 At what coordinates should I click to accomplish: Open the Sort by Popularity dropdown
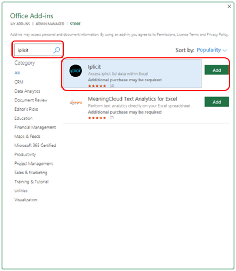point(212,50)
